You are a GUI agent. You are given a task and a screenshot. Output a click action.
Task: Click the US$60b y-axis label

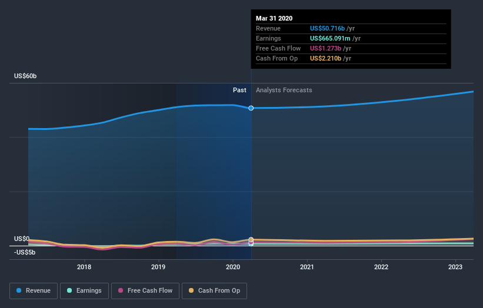[x=25, y=76]
